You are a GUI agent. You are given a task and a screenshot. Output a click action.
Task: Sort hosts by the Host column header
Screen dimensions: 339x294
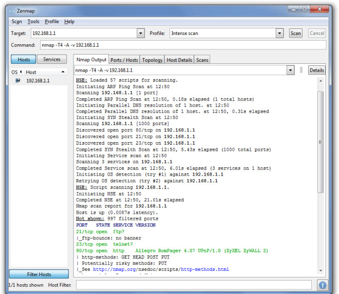pos(45,72)
